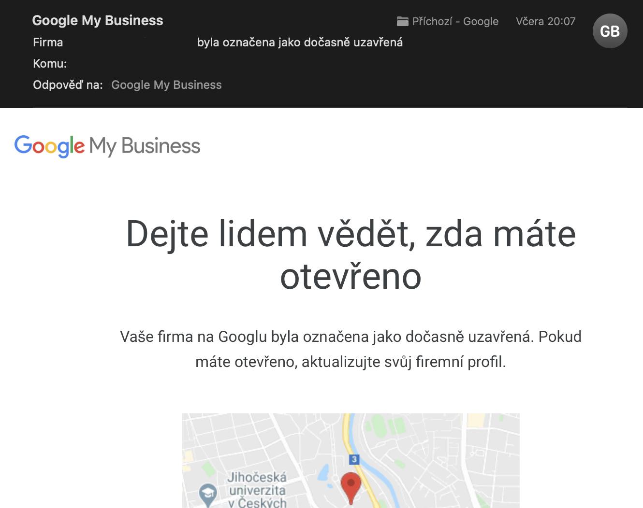Click the university graduation cap map icon
This screenshot has height=508, width=643.
click(x=208, y=494)
